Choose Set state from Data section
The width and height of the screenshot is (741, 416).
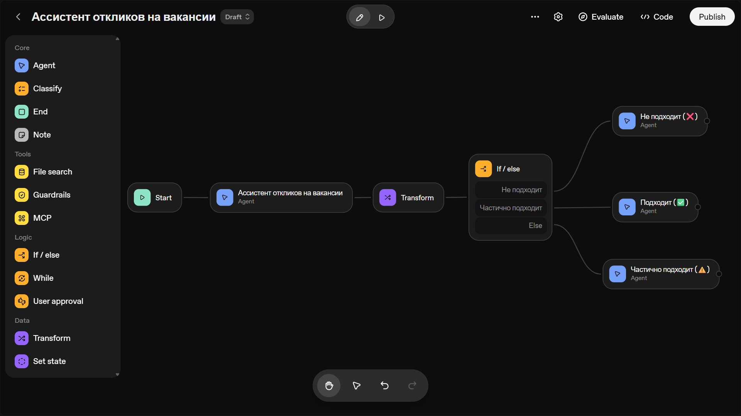point(49,361)
